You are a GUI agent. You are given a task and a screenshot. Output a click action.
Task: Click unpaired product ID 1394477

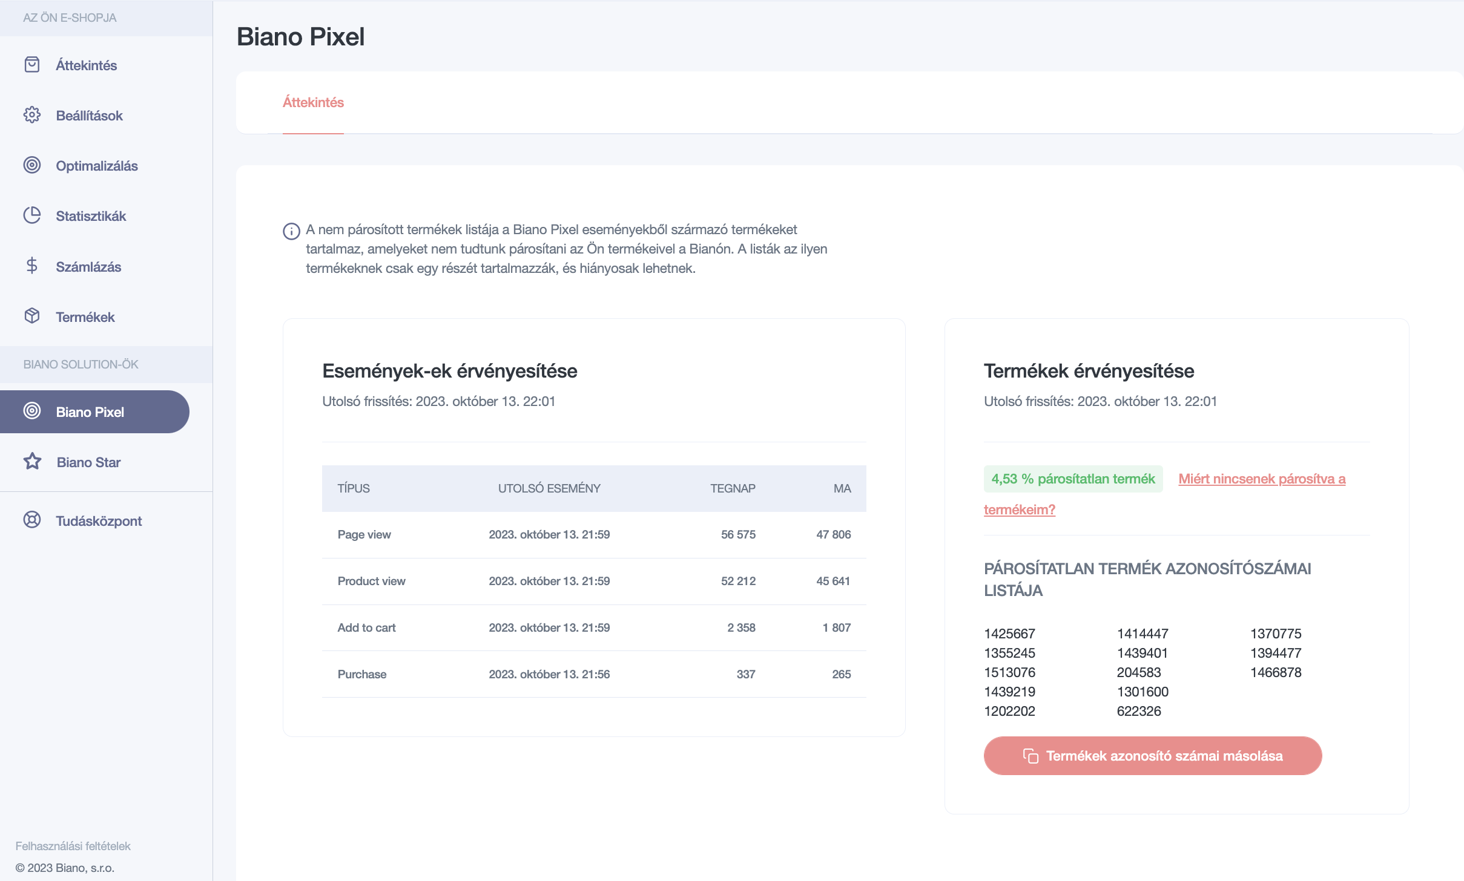click(1276, 653)
